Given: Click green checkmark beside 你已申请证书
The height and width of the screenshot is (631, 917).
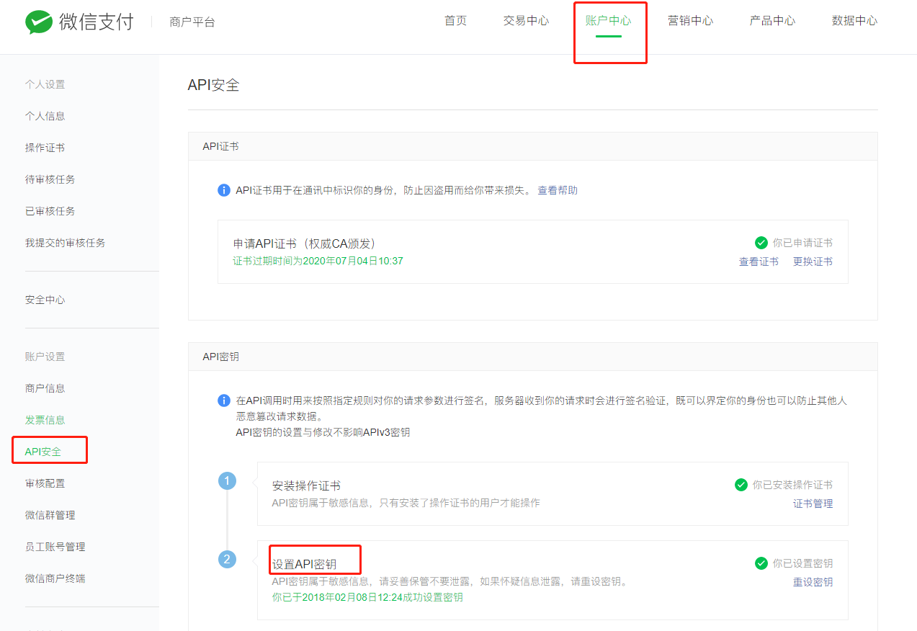Looking at the screenshot, I should point(761,243).
